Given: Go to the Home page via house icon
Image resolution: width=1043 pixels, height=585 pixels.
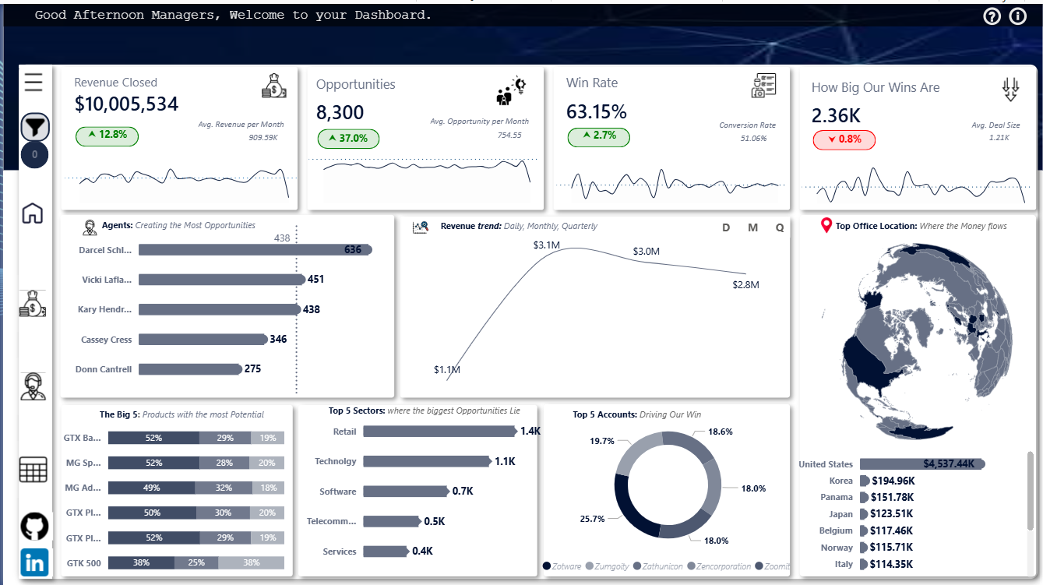Looking at the screenshot, I should [33, 213].
